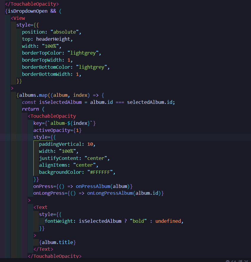This screenshot has width=251, height=262.
Task: Click "center" value of justifyContent
Action: tap(96, 158)
